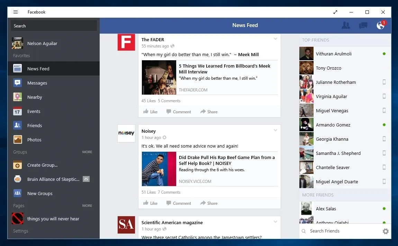398x246 pixels.
Task: Open Nelson Aguilar profile name
Action: point(42,43)
